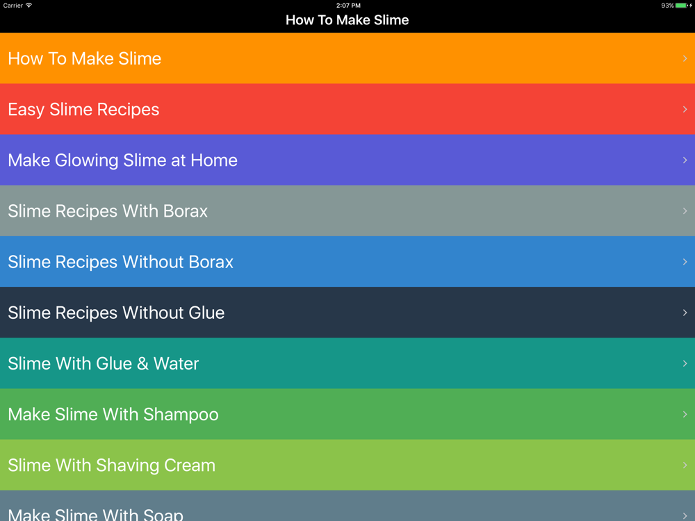The image size is (695, 521).
Task: Select Make Glowing Slime at Home
Action: point(123,160)
